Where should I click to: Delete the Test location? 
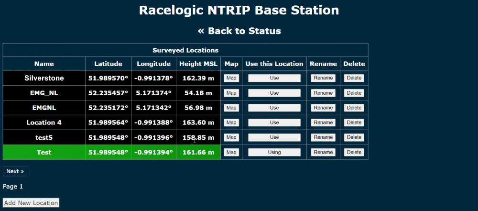pyautogui.click(x=354, y=152)
